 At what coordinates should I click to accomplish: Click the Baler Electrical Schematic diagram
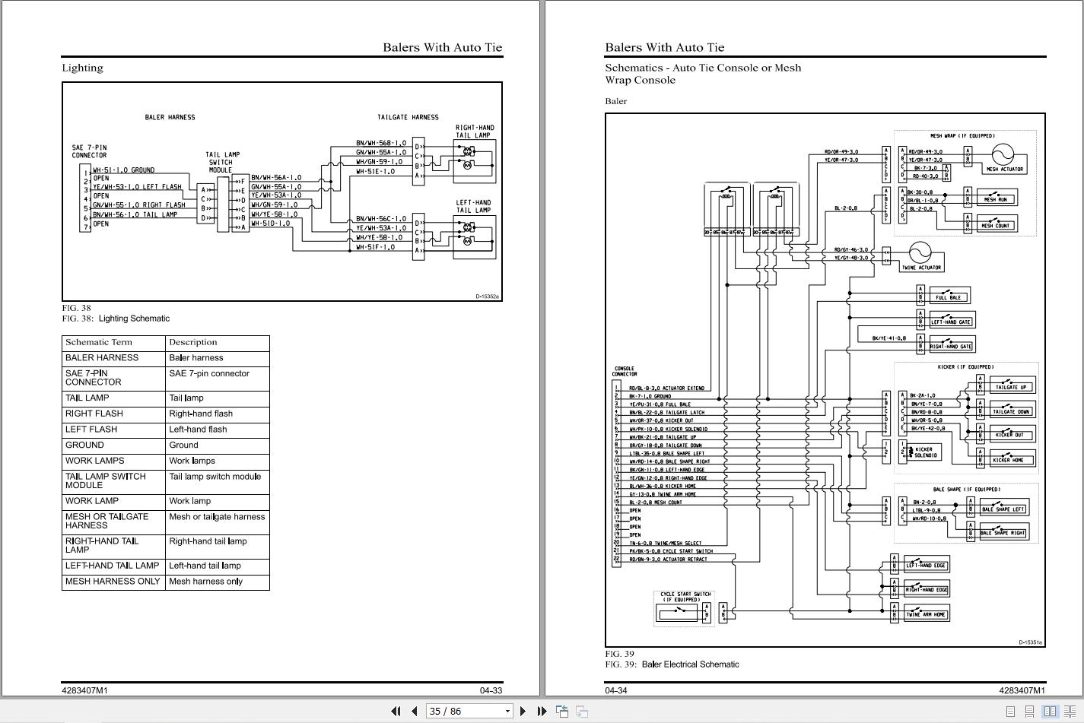pyautogui.click(x=825, y=380)
